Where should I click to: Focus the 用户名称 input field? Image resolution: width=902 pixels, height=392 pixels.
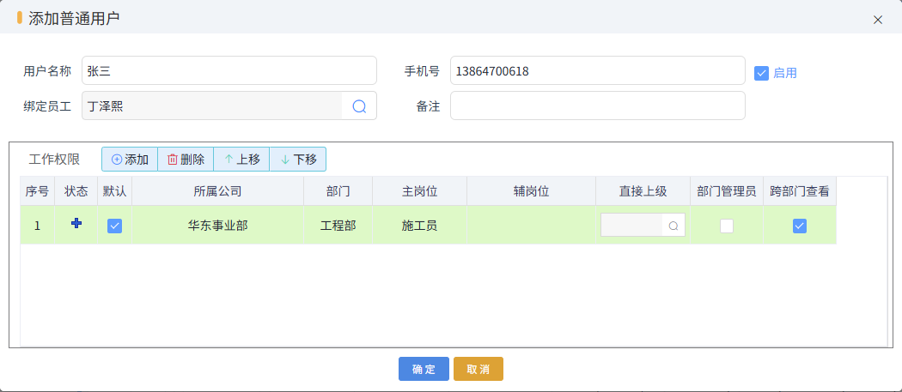click(x=229, y=70)
